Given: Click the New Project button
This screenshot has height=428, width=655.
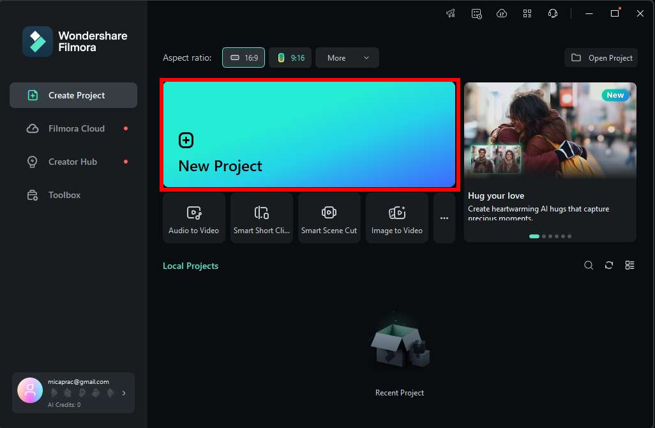Looking at the screenshot, I should [x=309, y=135].
